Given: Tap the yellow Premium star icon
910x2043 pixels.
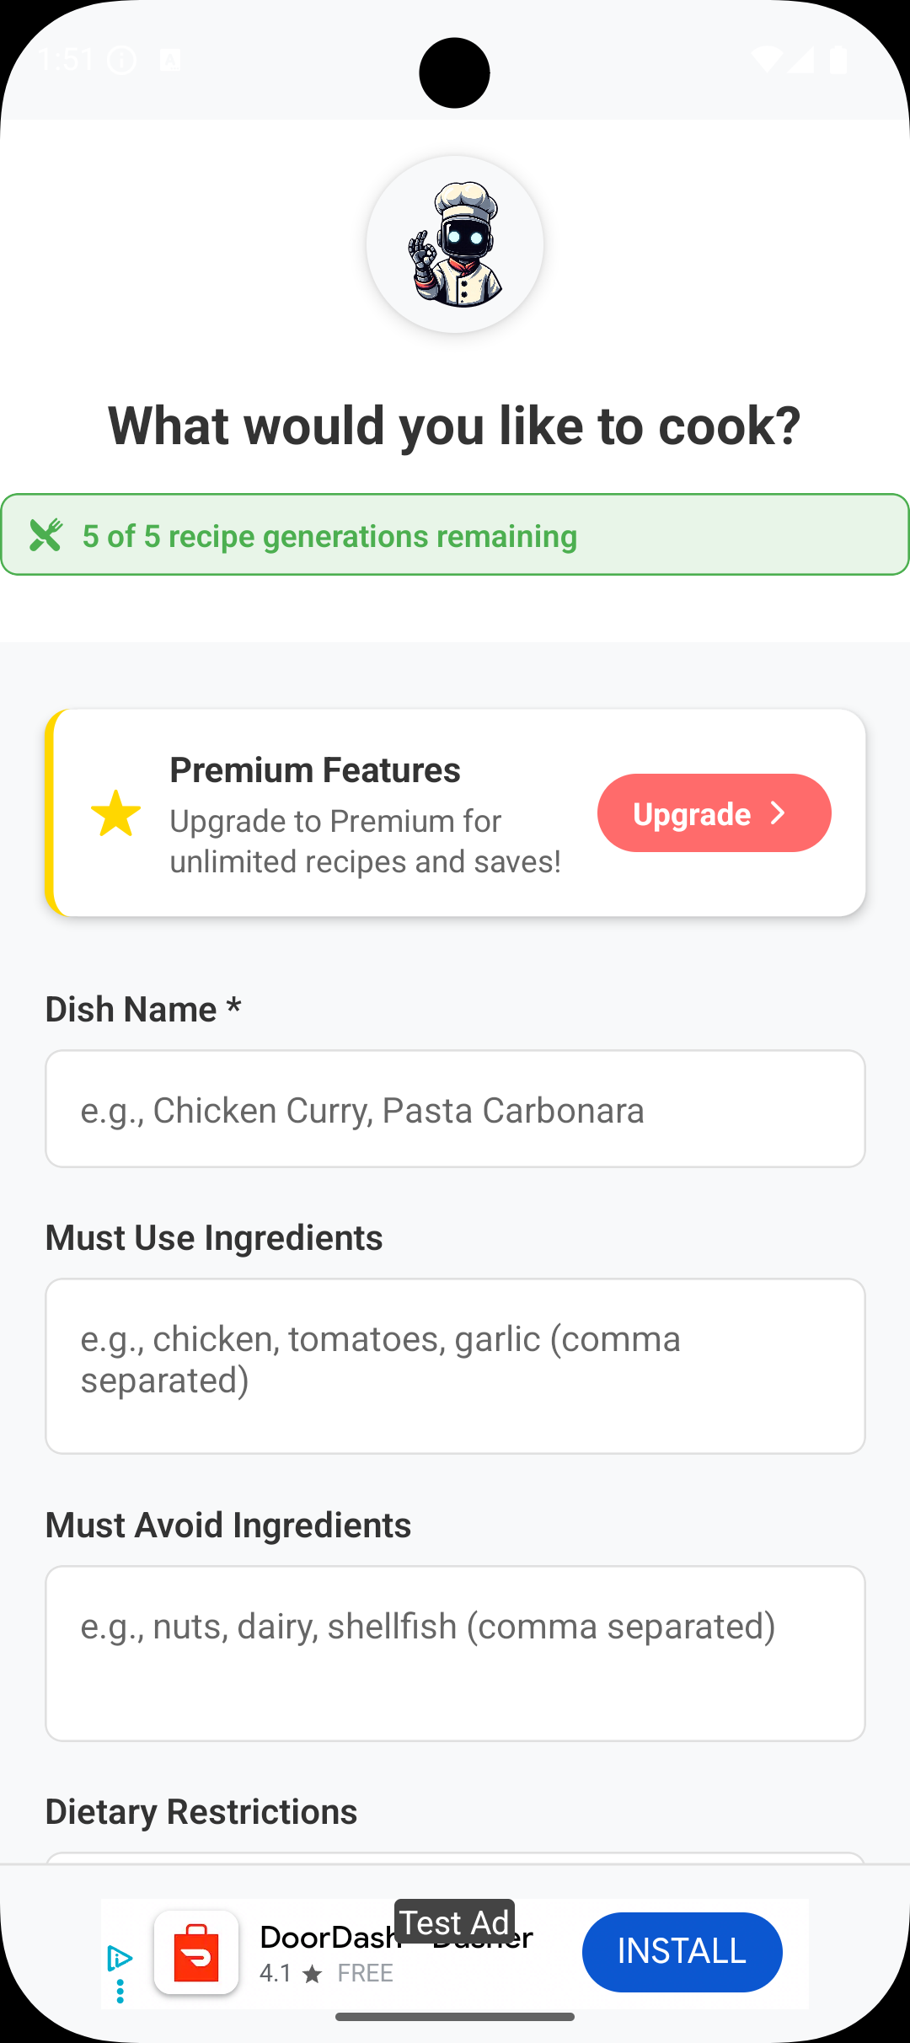Looking at the screenshot, I should (115, 813).
